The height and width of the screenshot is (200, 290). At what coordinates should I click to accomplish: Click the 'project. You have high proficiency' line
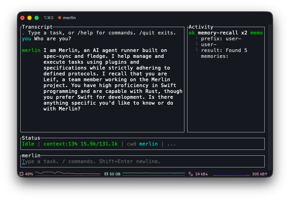pyautogui.click(x=110, y=85)
